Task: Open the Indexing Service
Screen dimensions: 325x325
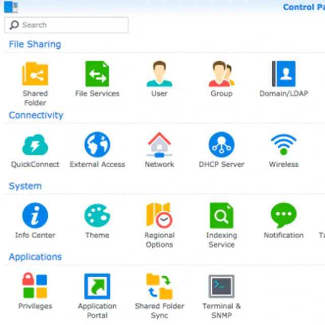Action: tap(221, 216)
